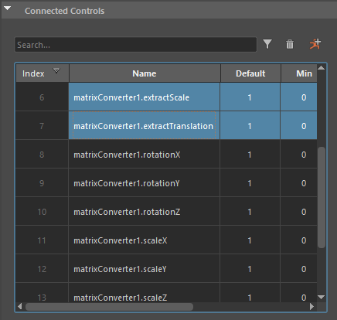Select the matrixConverter1.extractScale entry
The height and width of the screenshot is (320, 337).
[x=131, y=97]
